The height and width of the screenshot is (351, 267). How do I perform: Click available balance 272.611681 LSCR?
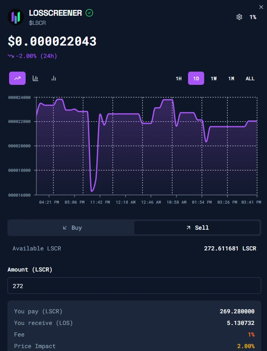(230, 248)
